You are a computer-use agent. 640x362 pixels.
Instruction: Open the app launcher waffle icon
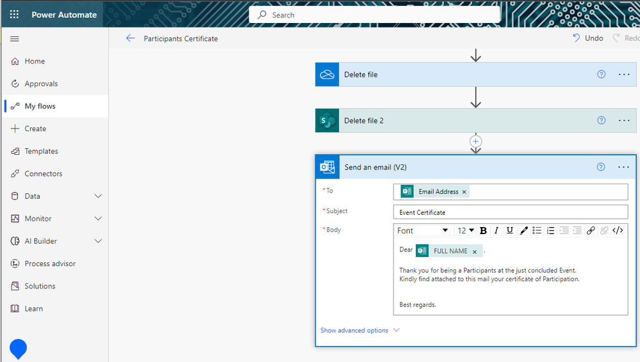(14, 15)
